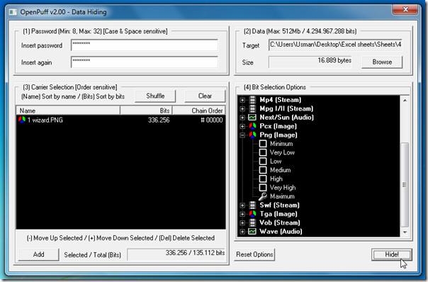This screenshot has height=282, width=428.
Task: Check the Minimum bit selection box
Action: pos(263,144)
